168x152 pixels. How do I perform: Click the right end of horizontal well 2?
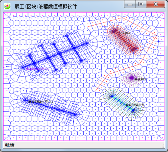coord(75,114)
